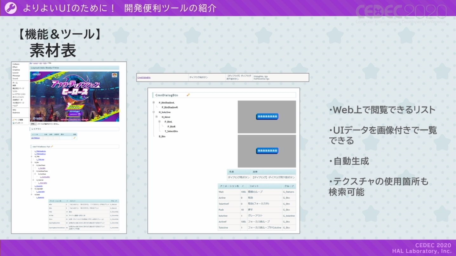Collapse the N_Move tree node
Viewport: 456px width, 256px height.
pyautogui.click(x=157, y=117)
